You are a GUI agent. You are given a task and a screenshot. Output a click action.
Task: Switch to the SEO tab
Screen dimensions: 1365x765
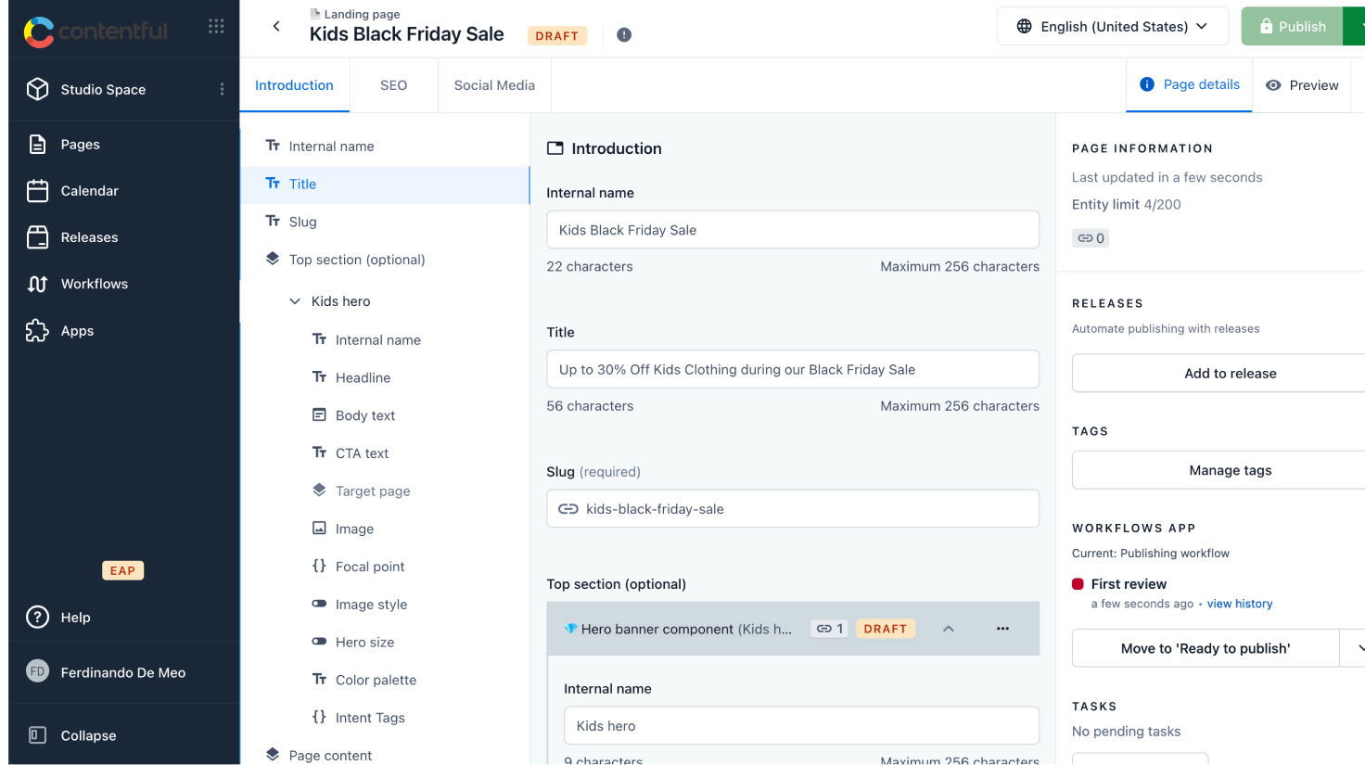(x=393, y=85)
